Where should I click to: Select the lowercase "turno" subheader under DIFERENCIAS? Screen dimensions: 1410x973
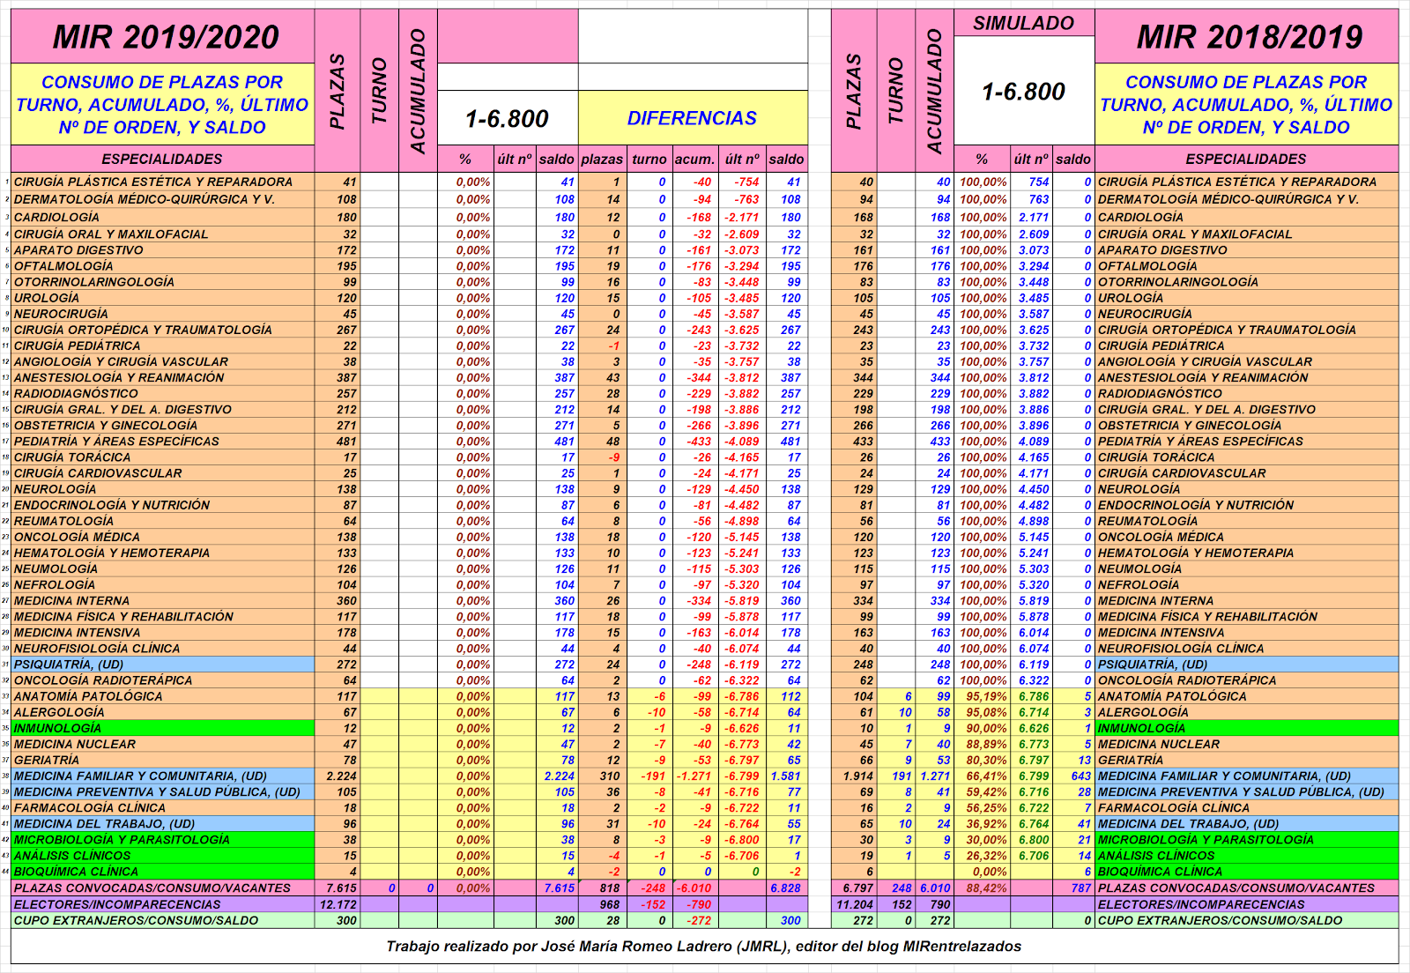tap(649, 159)
